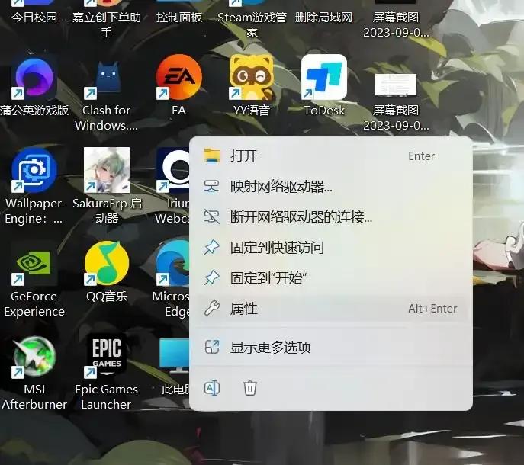Select 固定到"开始" menu item
The image size is (524, 465).
click(268, 278)
